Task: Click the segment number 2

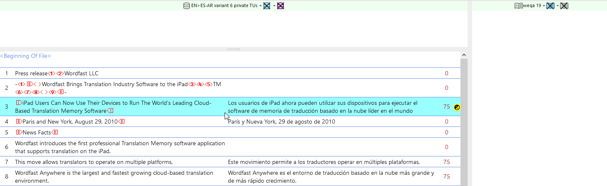Action: pyautogui.click(x=7, y=88)
